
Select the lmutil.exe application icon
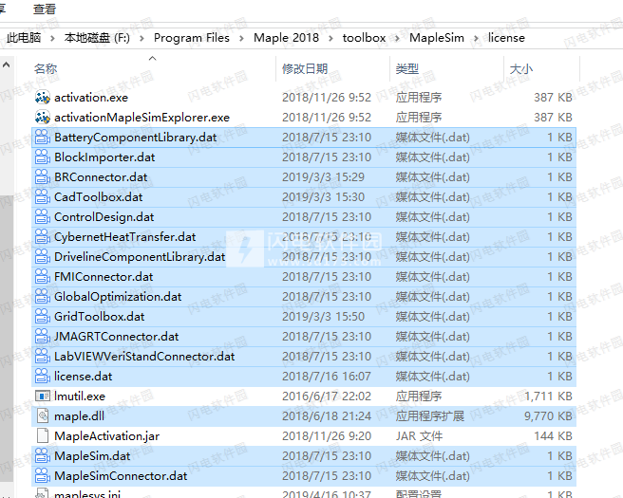43,396
